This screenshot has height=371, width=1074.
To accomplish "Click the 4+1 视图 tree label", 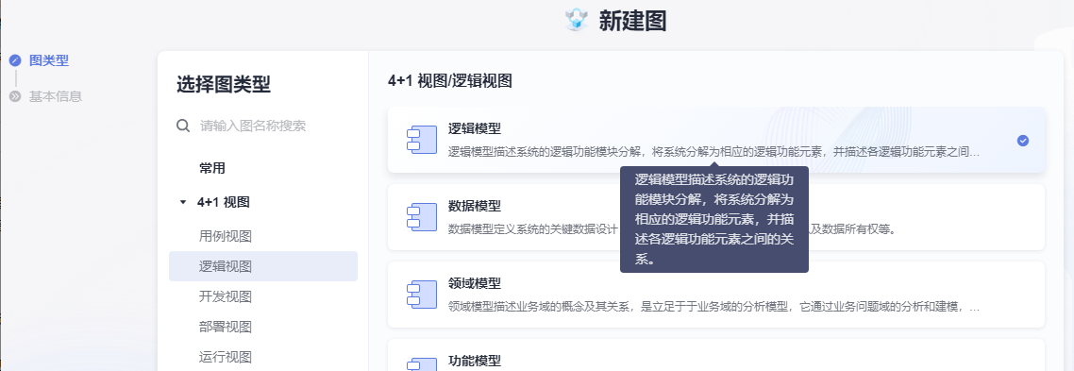I will click(x=224, y=202).
